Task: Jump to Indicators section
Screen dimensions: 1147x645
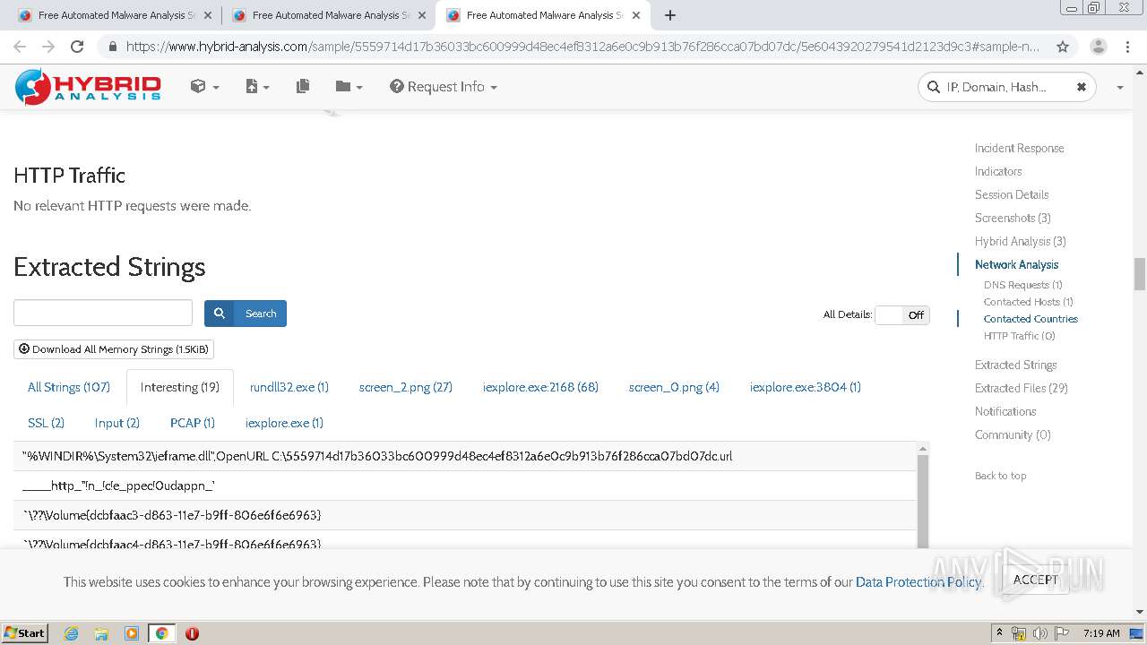Action: point(998,171)
